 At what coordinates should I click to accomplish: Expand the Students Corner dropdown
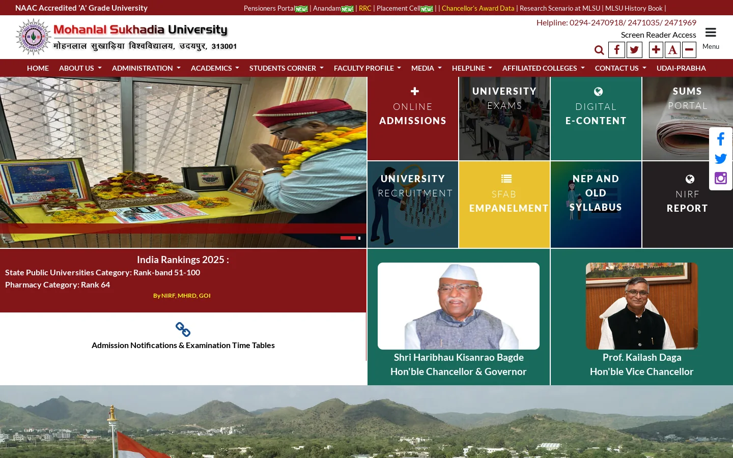click(x=287, y=68)
